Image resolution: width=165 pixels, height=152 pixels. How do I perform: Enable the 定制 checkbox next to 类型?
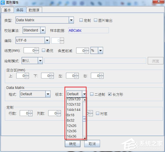(81, 20)
